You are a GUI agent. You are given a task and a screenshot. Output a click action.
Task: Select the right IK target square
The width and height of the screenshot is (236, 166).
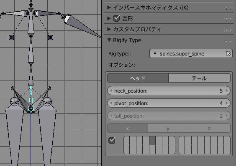[51, 38]
